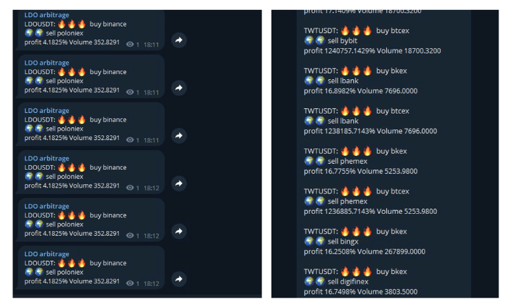519x305 pixels.
Task: Open LDO arbitrage sender name on topmost message
Action: [47, 15]
